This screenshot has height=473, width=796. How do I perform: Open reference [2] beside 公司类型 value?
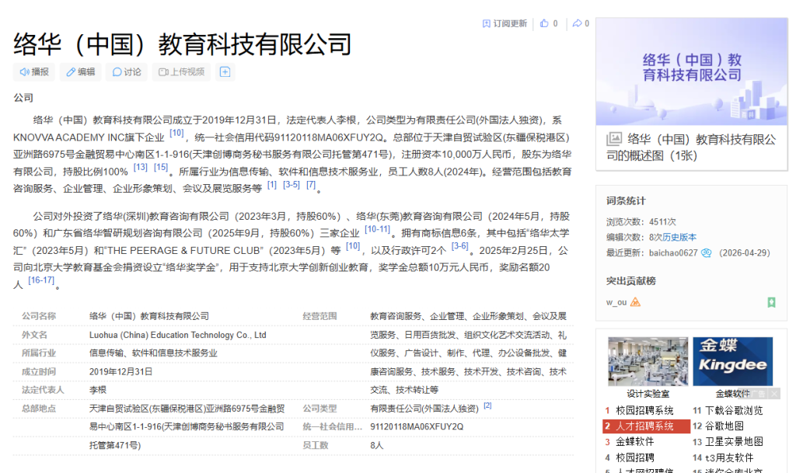tap(487, 405)
